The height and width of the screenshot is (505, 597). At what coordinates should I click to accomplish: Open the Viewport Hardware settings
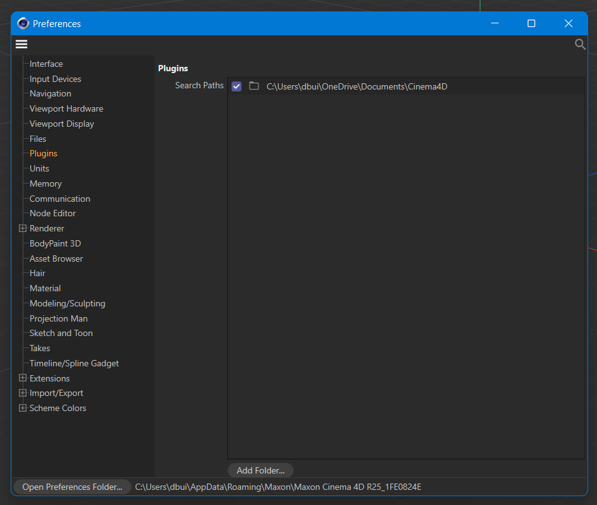(66, 108)
